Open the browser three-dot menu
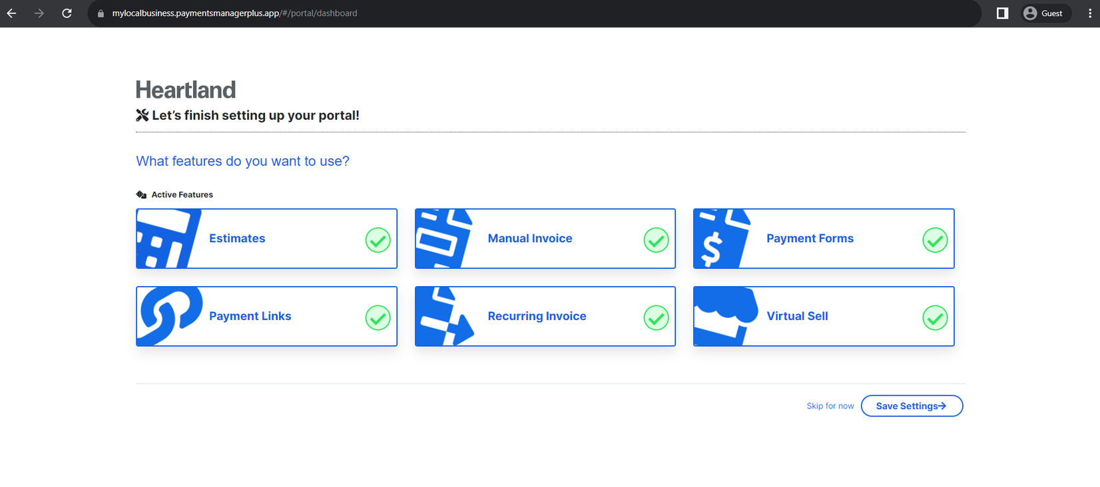The height and width of the screenshot is (487, 1100). pos(1089,13)
